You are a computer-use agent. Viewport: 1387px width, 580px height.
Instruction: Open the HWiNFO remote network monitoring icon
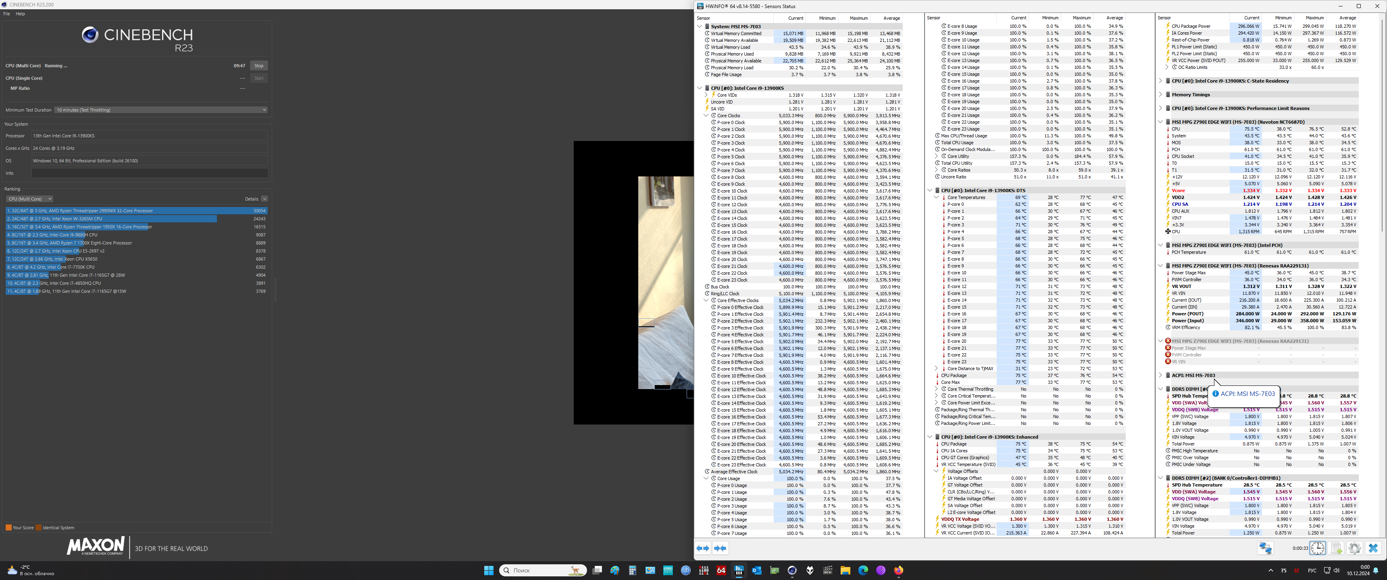1265,548
